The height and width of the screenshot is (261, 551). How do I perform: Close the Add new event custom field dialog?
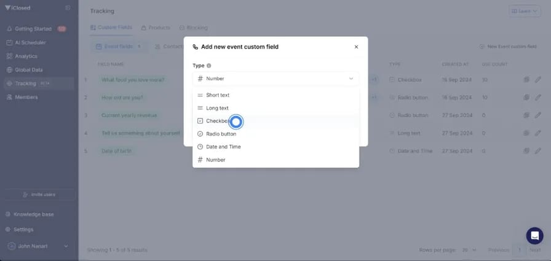coord(356,47)
